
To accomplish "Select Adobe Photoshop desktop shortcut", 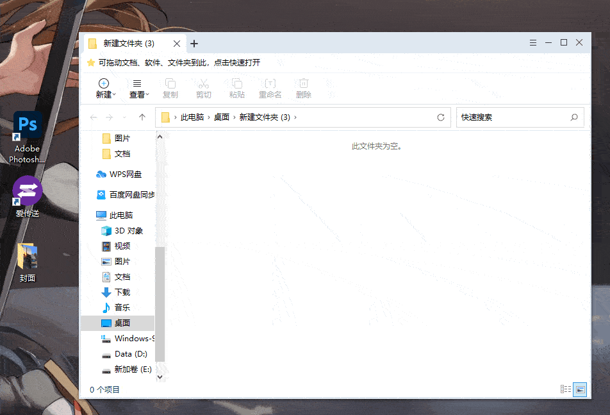I will 27,137.
